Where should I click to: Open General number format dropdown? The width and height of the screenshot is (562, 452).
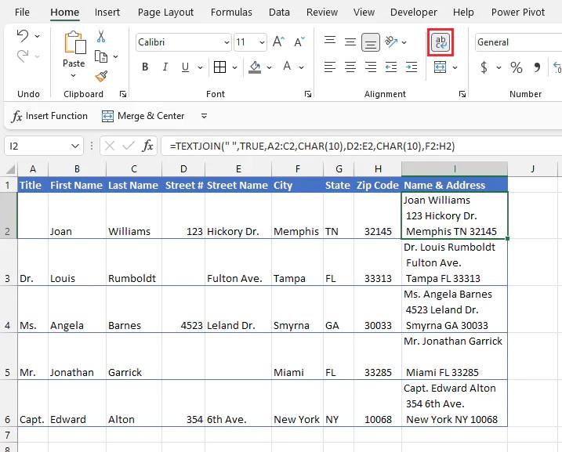coord(518,42)
